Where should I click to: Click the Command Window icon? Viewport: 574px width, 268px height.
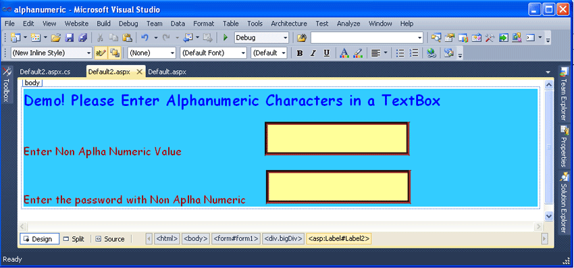point(530,37)
